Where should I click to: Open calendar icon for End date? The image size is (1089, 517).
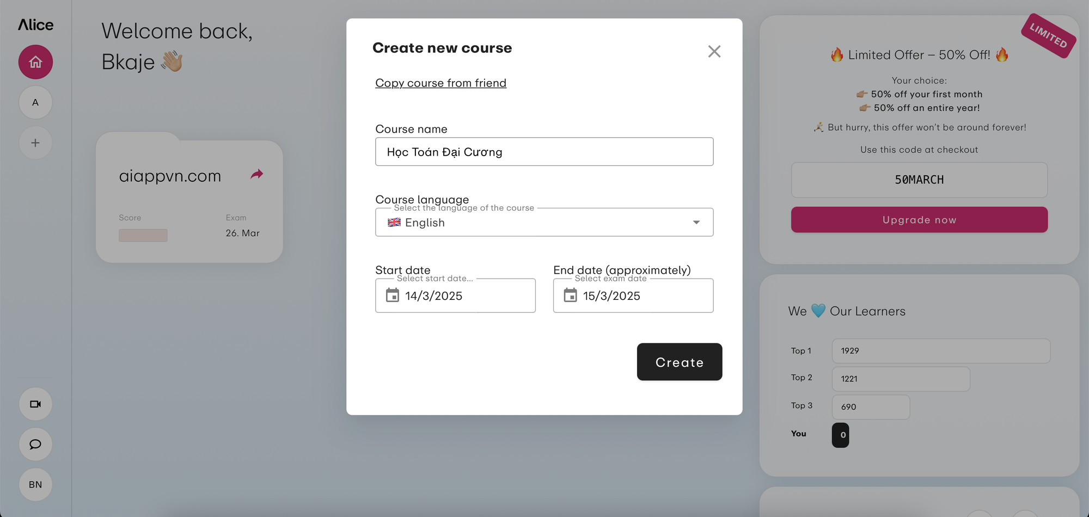coord(570,296)
